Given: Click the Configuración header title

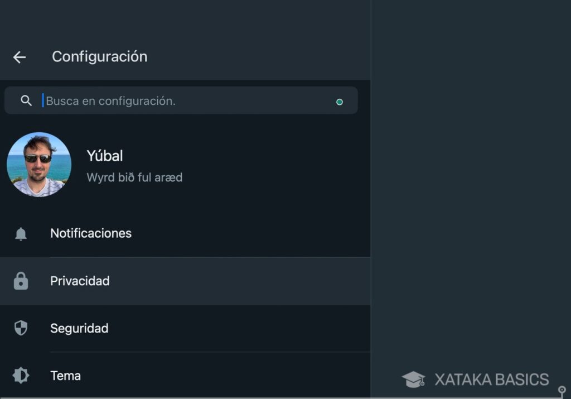Looking at the screenshot, I should tap(99, 56).
